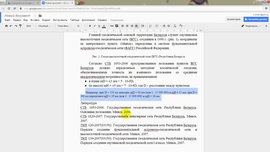
Task: Open the Line spacing dropdown
Action: point(143,26)
